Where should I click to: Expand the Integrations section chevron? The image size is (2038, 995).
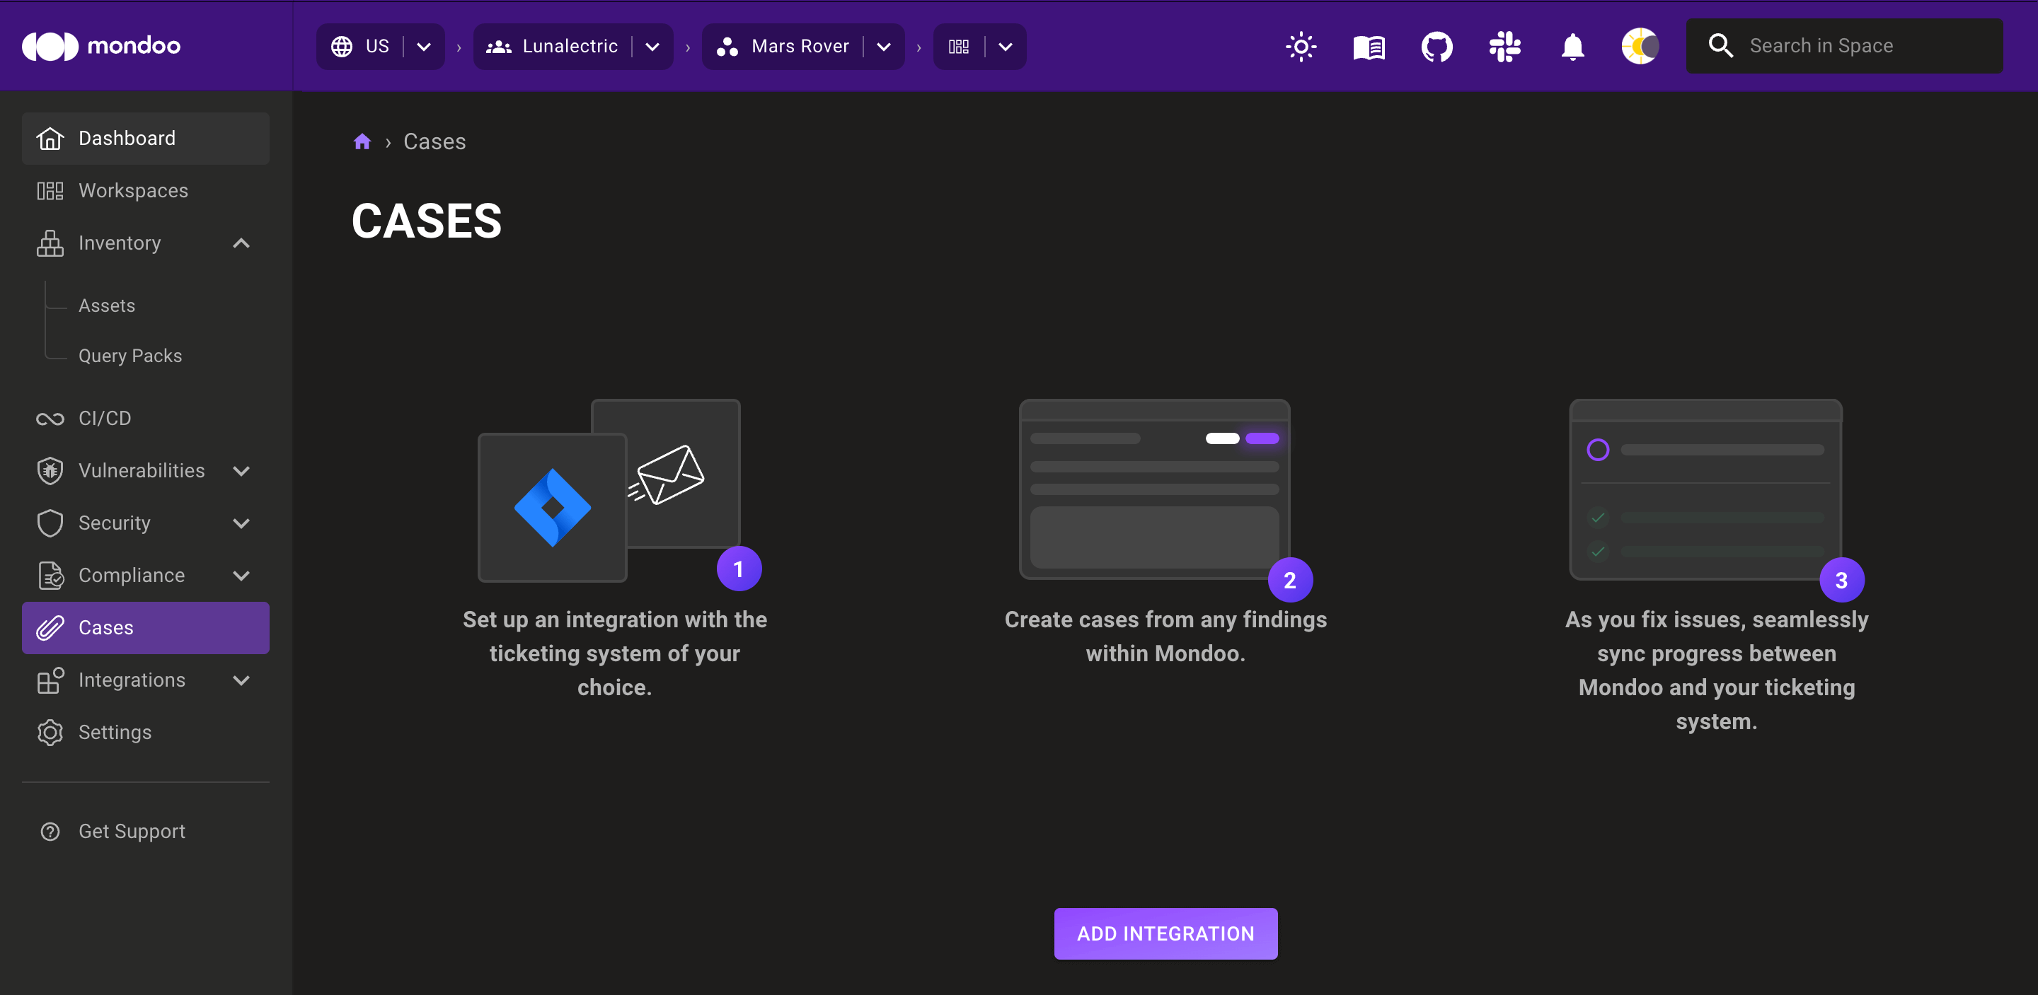[241, 680]
